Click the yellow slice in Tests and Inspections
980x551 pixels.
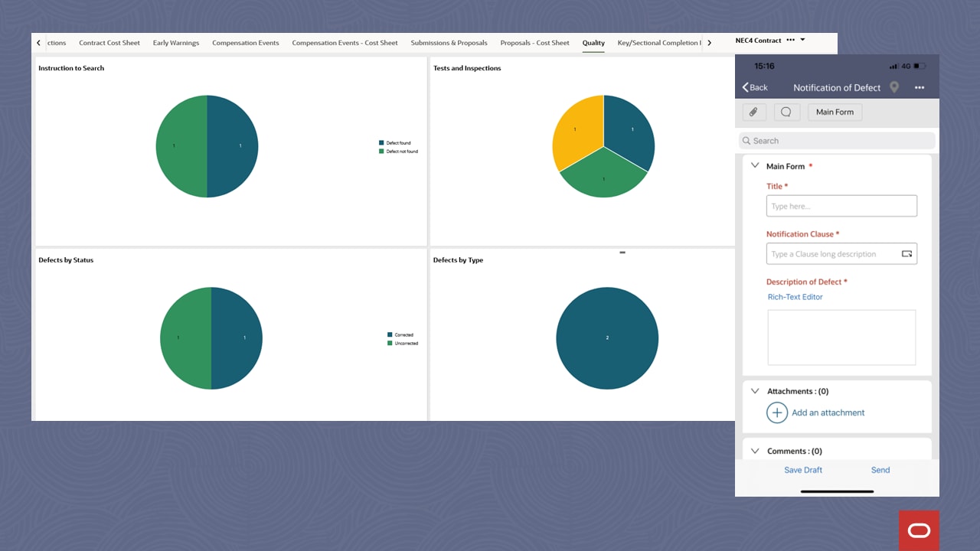(x=575, y=134)
